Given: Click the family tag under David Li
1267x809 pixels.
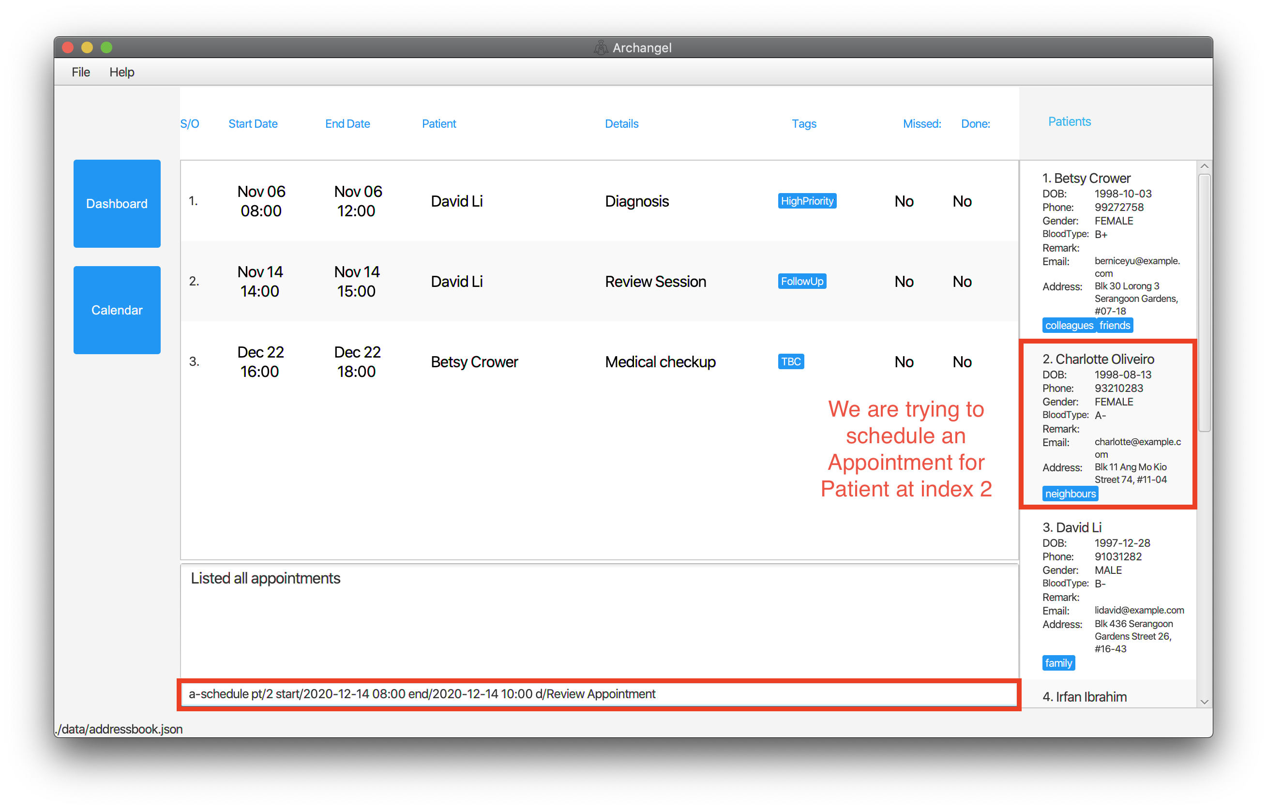Looking at the screenshot, I should pos(1058,663).
